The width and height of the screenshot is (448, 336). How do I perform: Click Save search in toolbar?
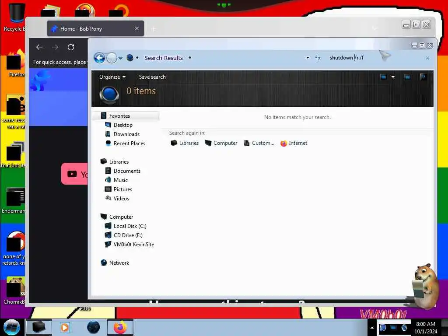[152, 77]
